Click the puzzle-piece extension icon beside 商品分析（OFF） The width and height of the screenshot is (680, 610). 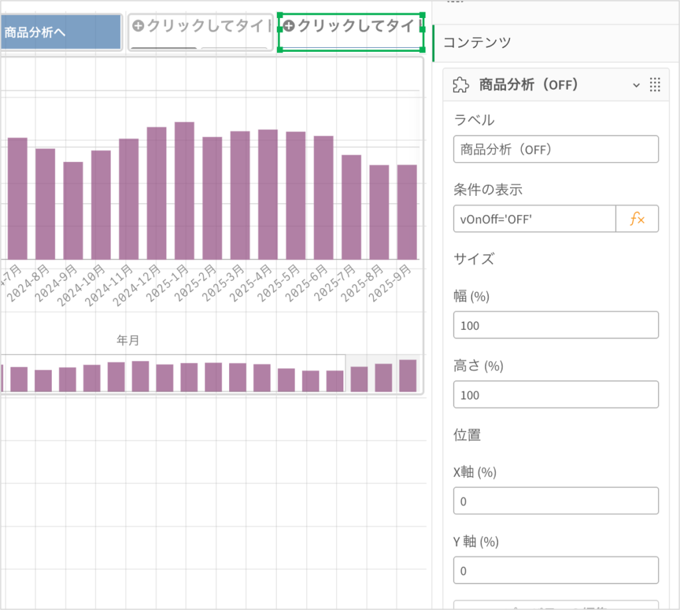460,85
